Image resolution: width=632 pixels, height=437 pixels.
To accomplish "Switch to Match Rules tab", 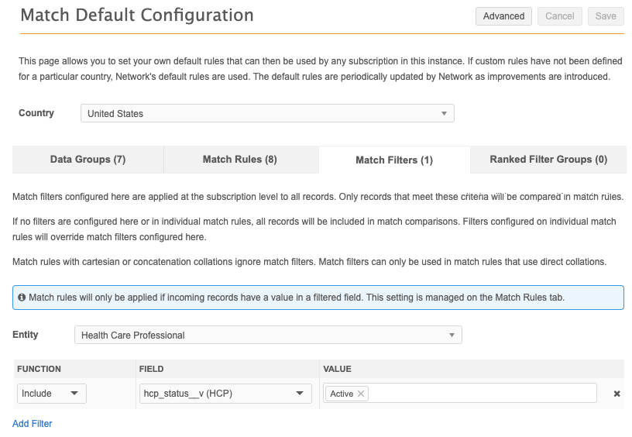I will click(x=239, y=160).
